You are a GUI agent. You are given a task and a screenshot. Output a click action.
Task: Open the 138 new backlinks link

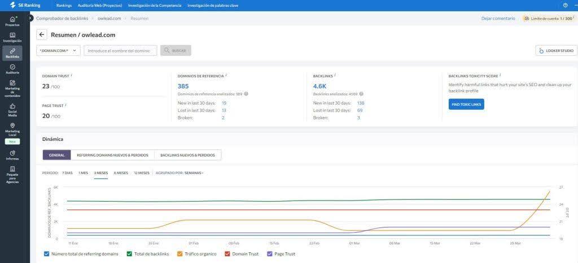pos(361,103)
